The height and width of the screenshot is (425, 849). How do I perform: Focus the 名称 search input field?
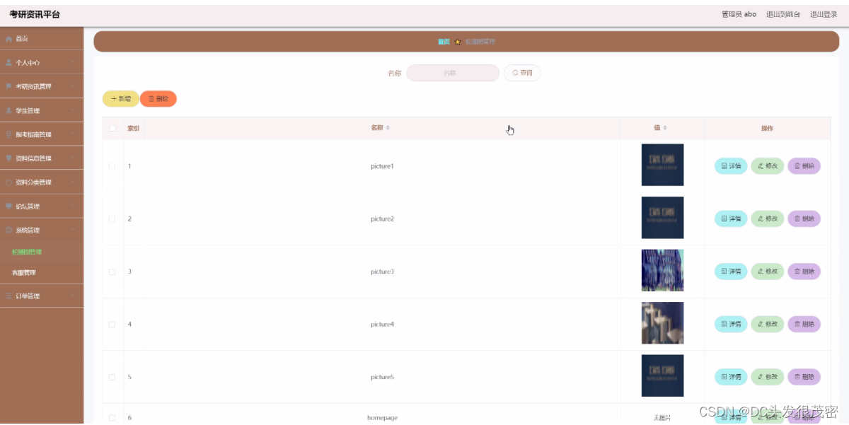453,73
